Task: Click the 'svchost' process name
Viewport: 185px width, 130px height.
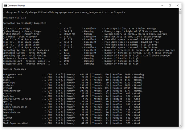Action: point(7,88)
